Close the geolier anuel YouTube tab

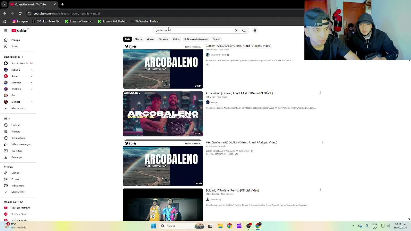pos(55,4)
